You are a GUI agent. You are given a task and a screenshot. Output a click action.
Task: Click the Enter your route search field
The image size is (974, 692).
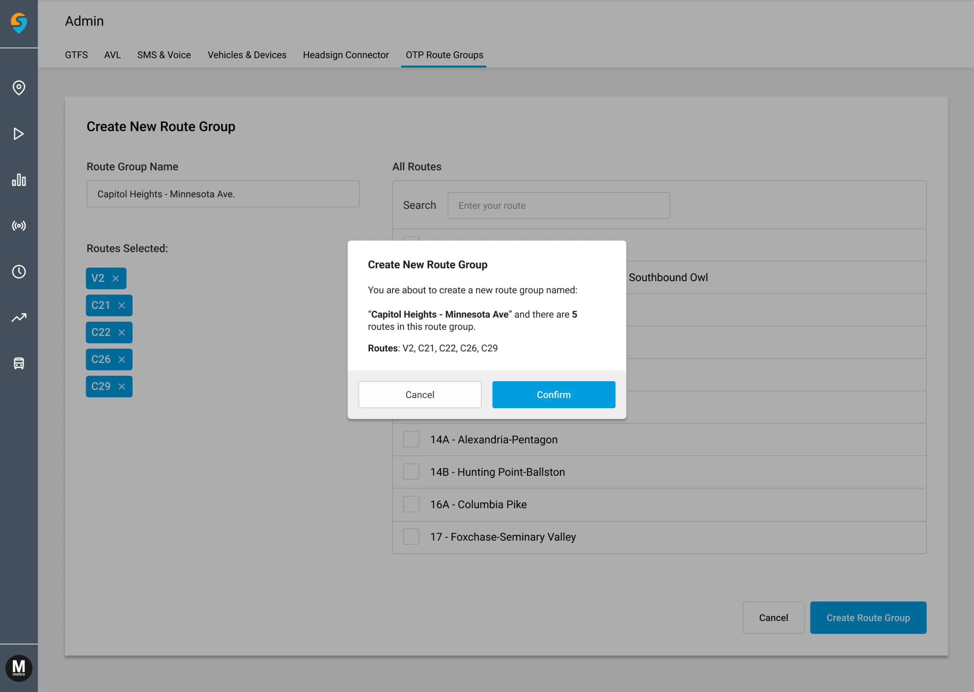(559, 205)
